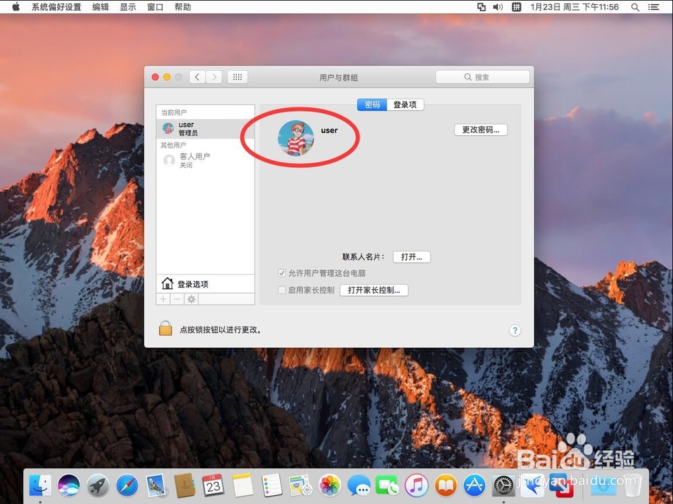Open the gear action menu below user list

(191, 299)
